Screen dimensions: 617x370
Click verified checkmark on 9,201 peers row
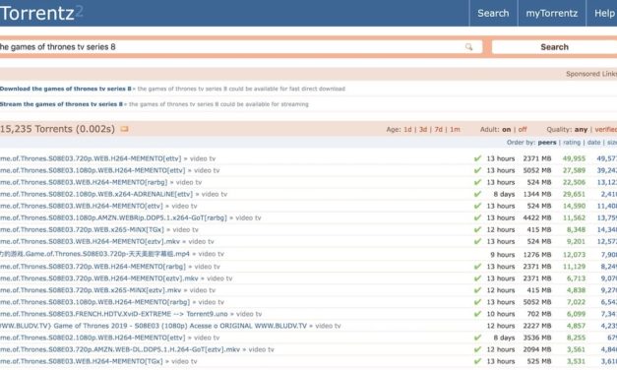[x=477, y=241]
